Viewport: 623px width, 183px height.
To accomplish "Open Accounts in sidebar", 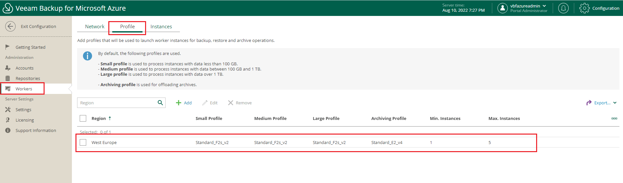I will tap(24, 68).
